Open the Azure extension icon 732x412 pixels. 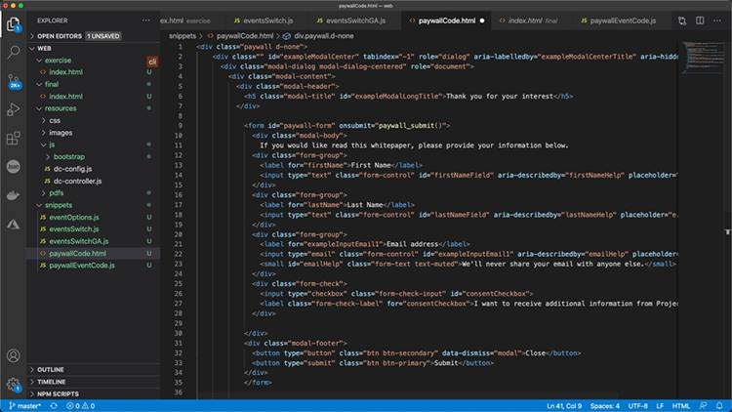pos(14,224)
